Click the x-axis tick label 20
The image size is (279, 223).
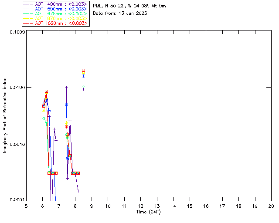[271, 206]
